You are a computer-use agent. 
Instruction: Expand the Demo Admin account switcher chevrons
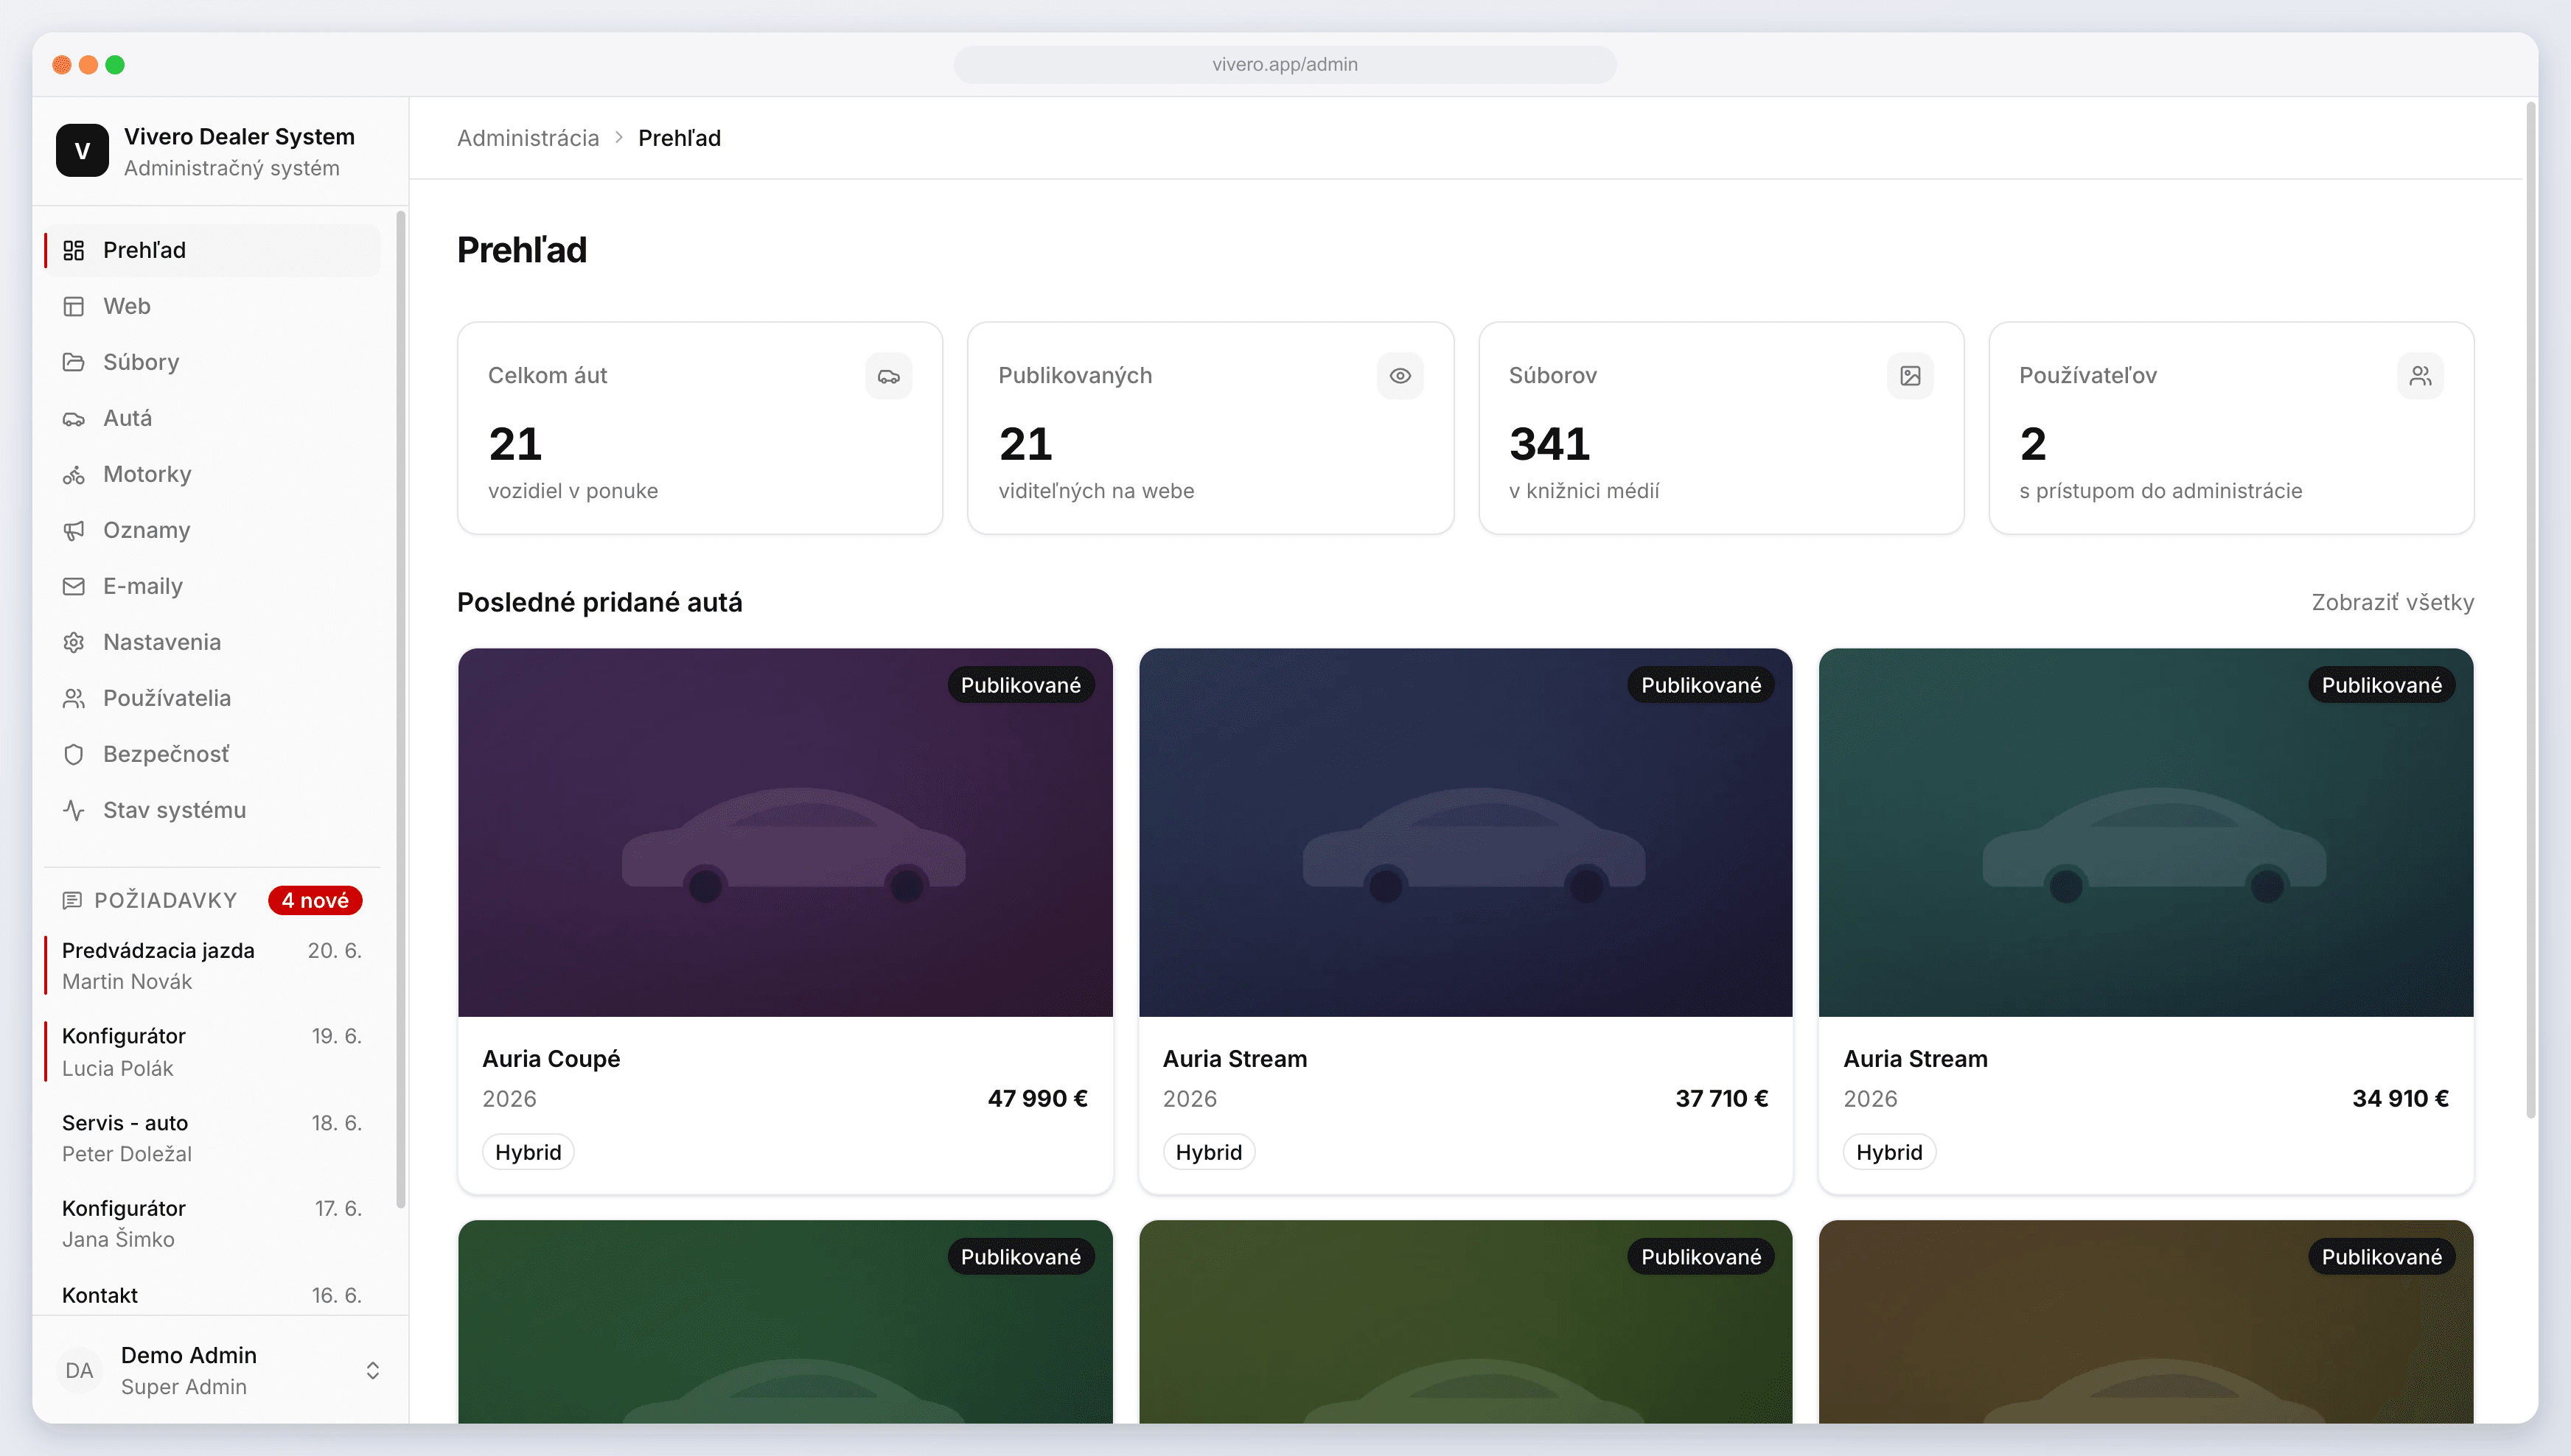click(x=372, y=1370)
